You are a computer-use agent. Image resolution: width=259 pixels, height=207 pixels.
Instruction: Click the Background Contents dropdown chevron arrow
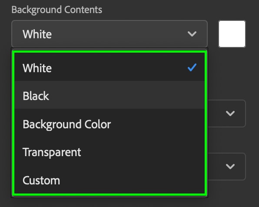click(x=192, y=34)
